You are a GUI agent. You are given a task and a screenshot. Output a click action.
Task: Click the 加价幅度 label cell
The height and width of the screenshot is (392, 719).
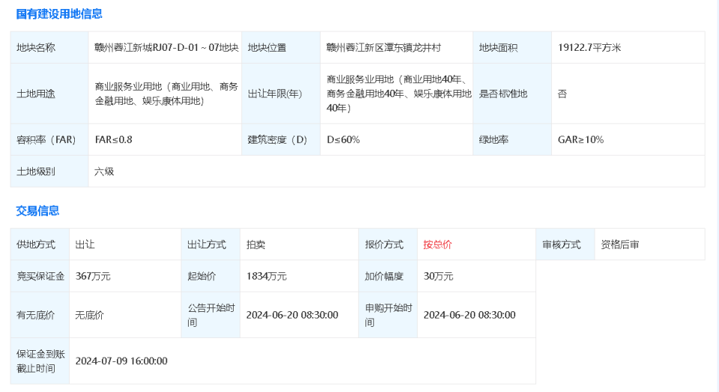point(388,276)
